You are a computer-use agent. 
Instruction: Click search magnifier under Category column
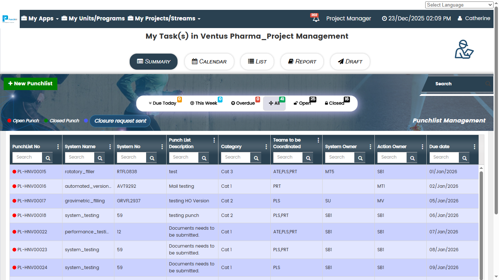tap(256, 158)
